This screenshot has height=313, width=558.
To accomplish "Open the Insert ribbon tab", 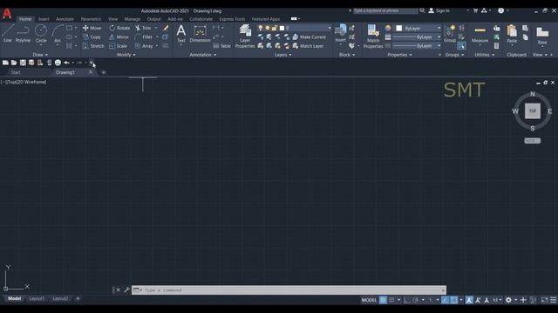I will tap(44, 19).
